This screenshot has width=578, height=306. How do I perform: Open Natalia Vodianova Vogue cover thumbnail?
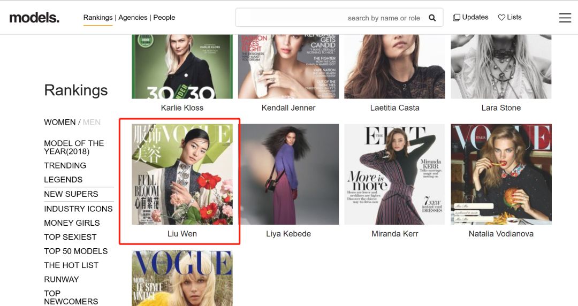tap(501, 174)
